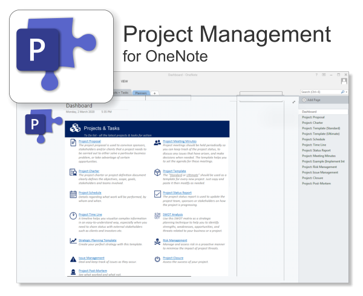Select the Project: Post-Mortem page
363x296 pixels.
click(316, 184)
